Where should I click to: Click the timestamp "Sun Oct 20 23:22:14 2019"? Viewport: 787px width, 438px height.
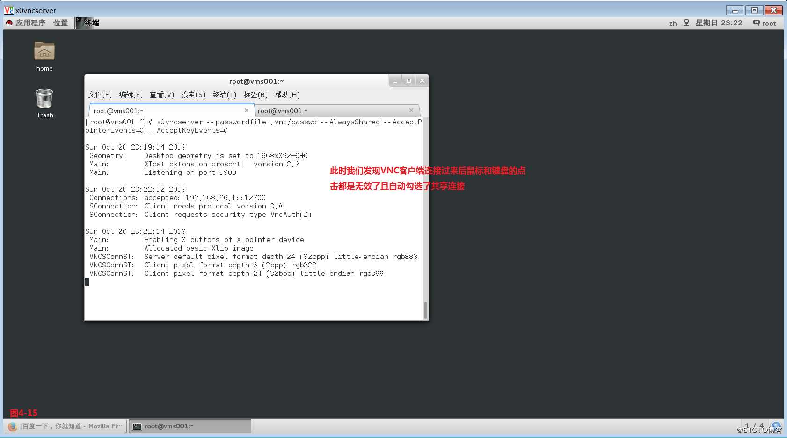coord(135,231)
